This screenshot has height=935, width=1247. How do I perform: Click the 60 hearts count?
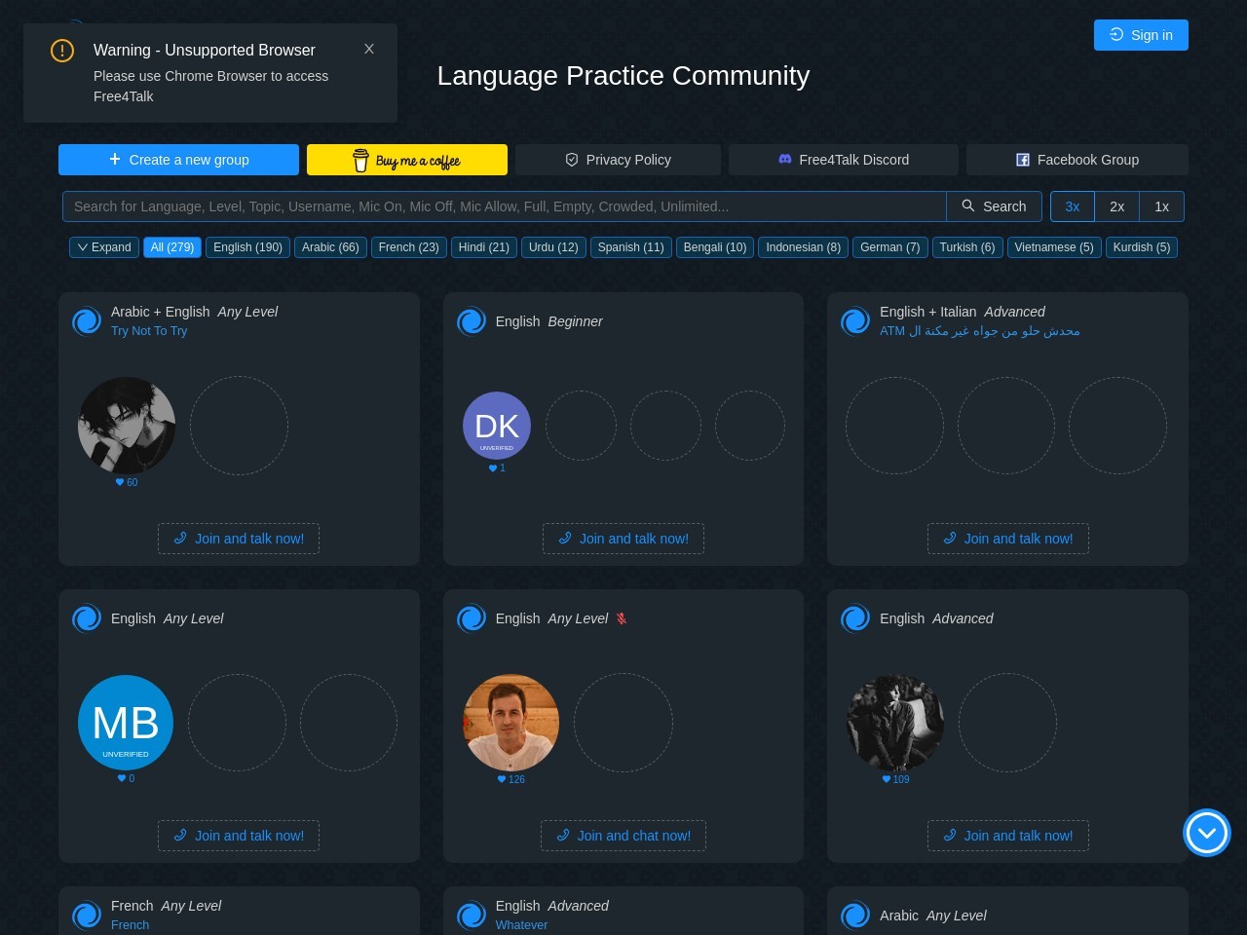pos(127,482)
